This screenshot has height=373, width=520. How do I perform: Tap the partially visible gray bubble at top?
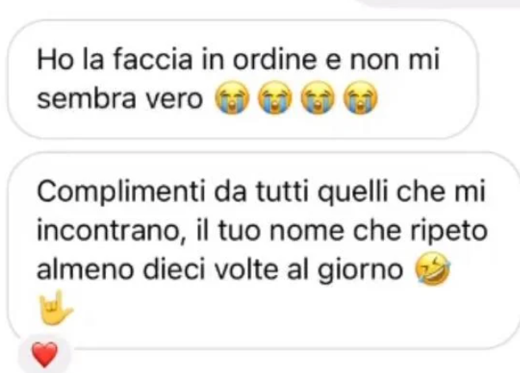441,3
